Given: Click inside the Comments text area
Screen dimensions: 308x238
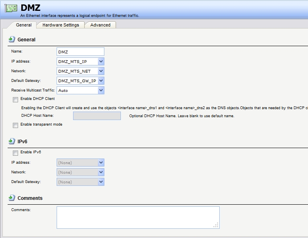Looking at the screenshot, I should click(x=138, y=217).
